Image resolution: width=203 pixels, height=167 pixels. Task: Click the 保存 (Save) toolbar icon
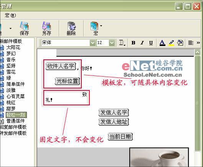[x=24, y=28]
